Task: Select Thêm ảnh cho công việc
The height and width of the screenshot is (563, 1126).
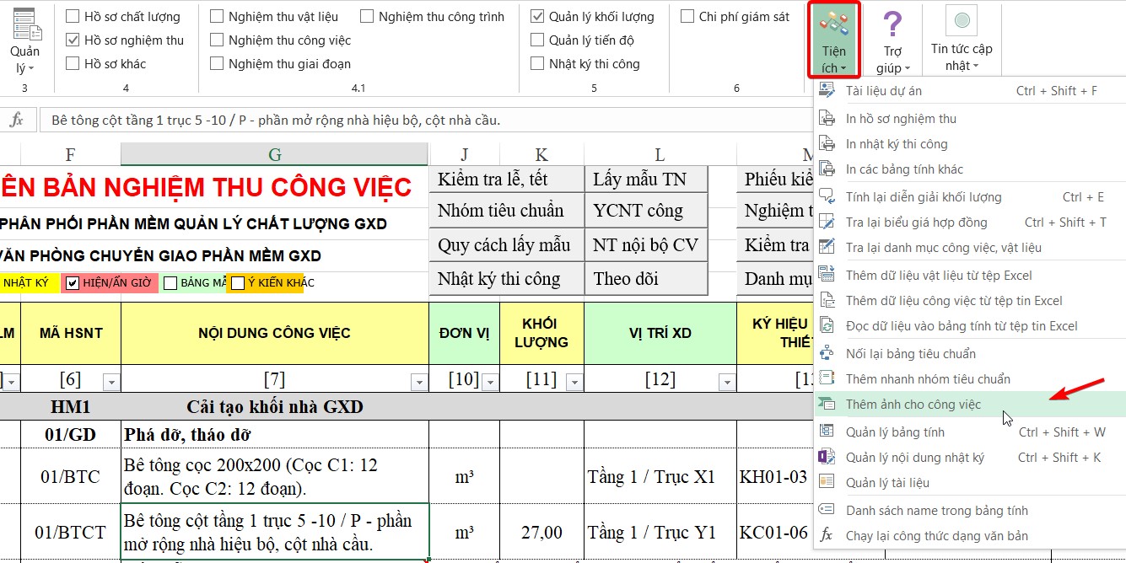Action: [913, 405]
